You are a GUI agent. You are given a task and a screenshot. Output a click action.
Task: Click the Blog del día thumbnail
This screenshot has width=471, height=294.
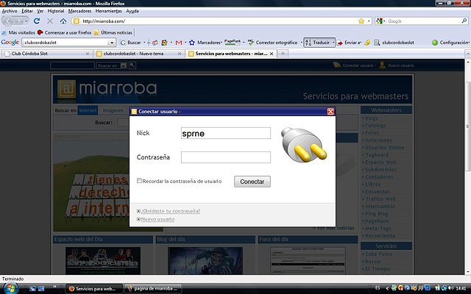[x=205, y=260]
